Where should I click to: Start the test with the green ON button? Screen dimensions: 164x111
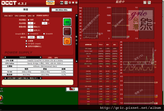[x=67, y=22]
